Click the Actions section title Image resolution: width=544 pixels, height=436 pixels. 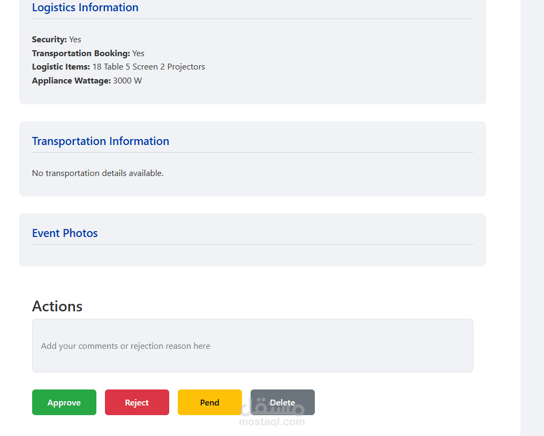pyautogui.click(x=57, y=307)
